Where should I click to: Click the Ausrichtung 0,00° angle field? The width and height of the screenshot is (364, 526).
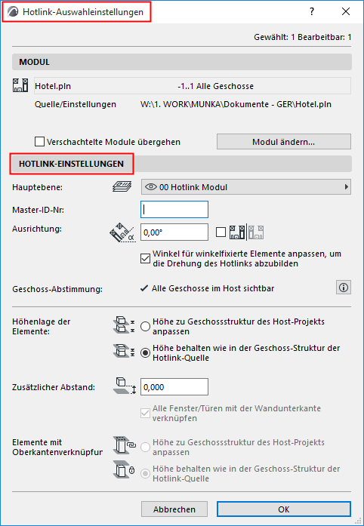(x=174, y=232)
